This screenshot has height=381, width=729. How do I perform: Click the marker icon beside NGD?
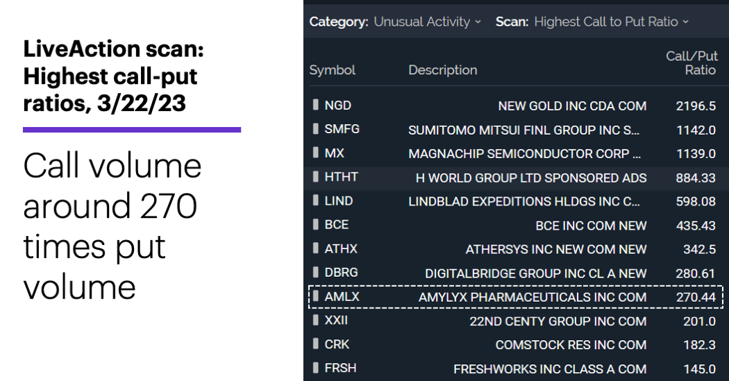[x=316, y=104]
